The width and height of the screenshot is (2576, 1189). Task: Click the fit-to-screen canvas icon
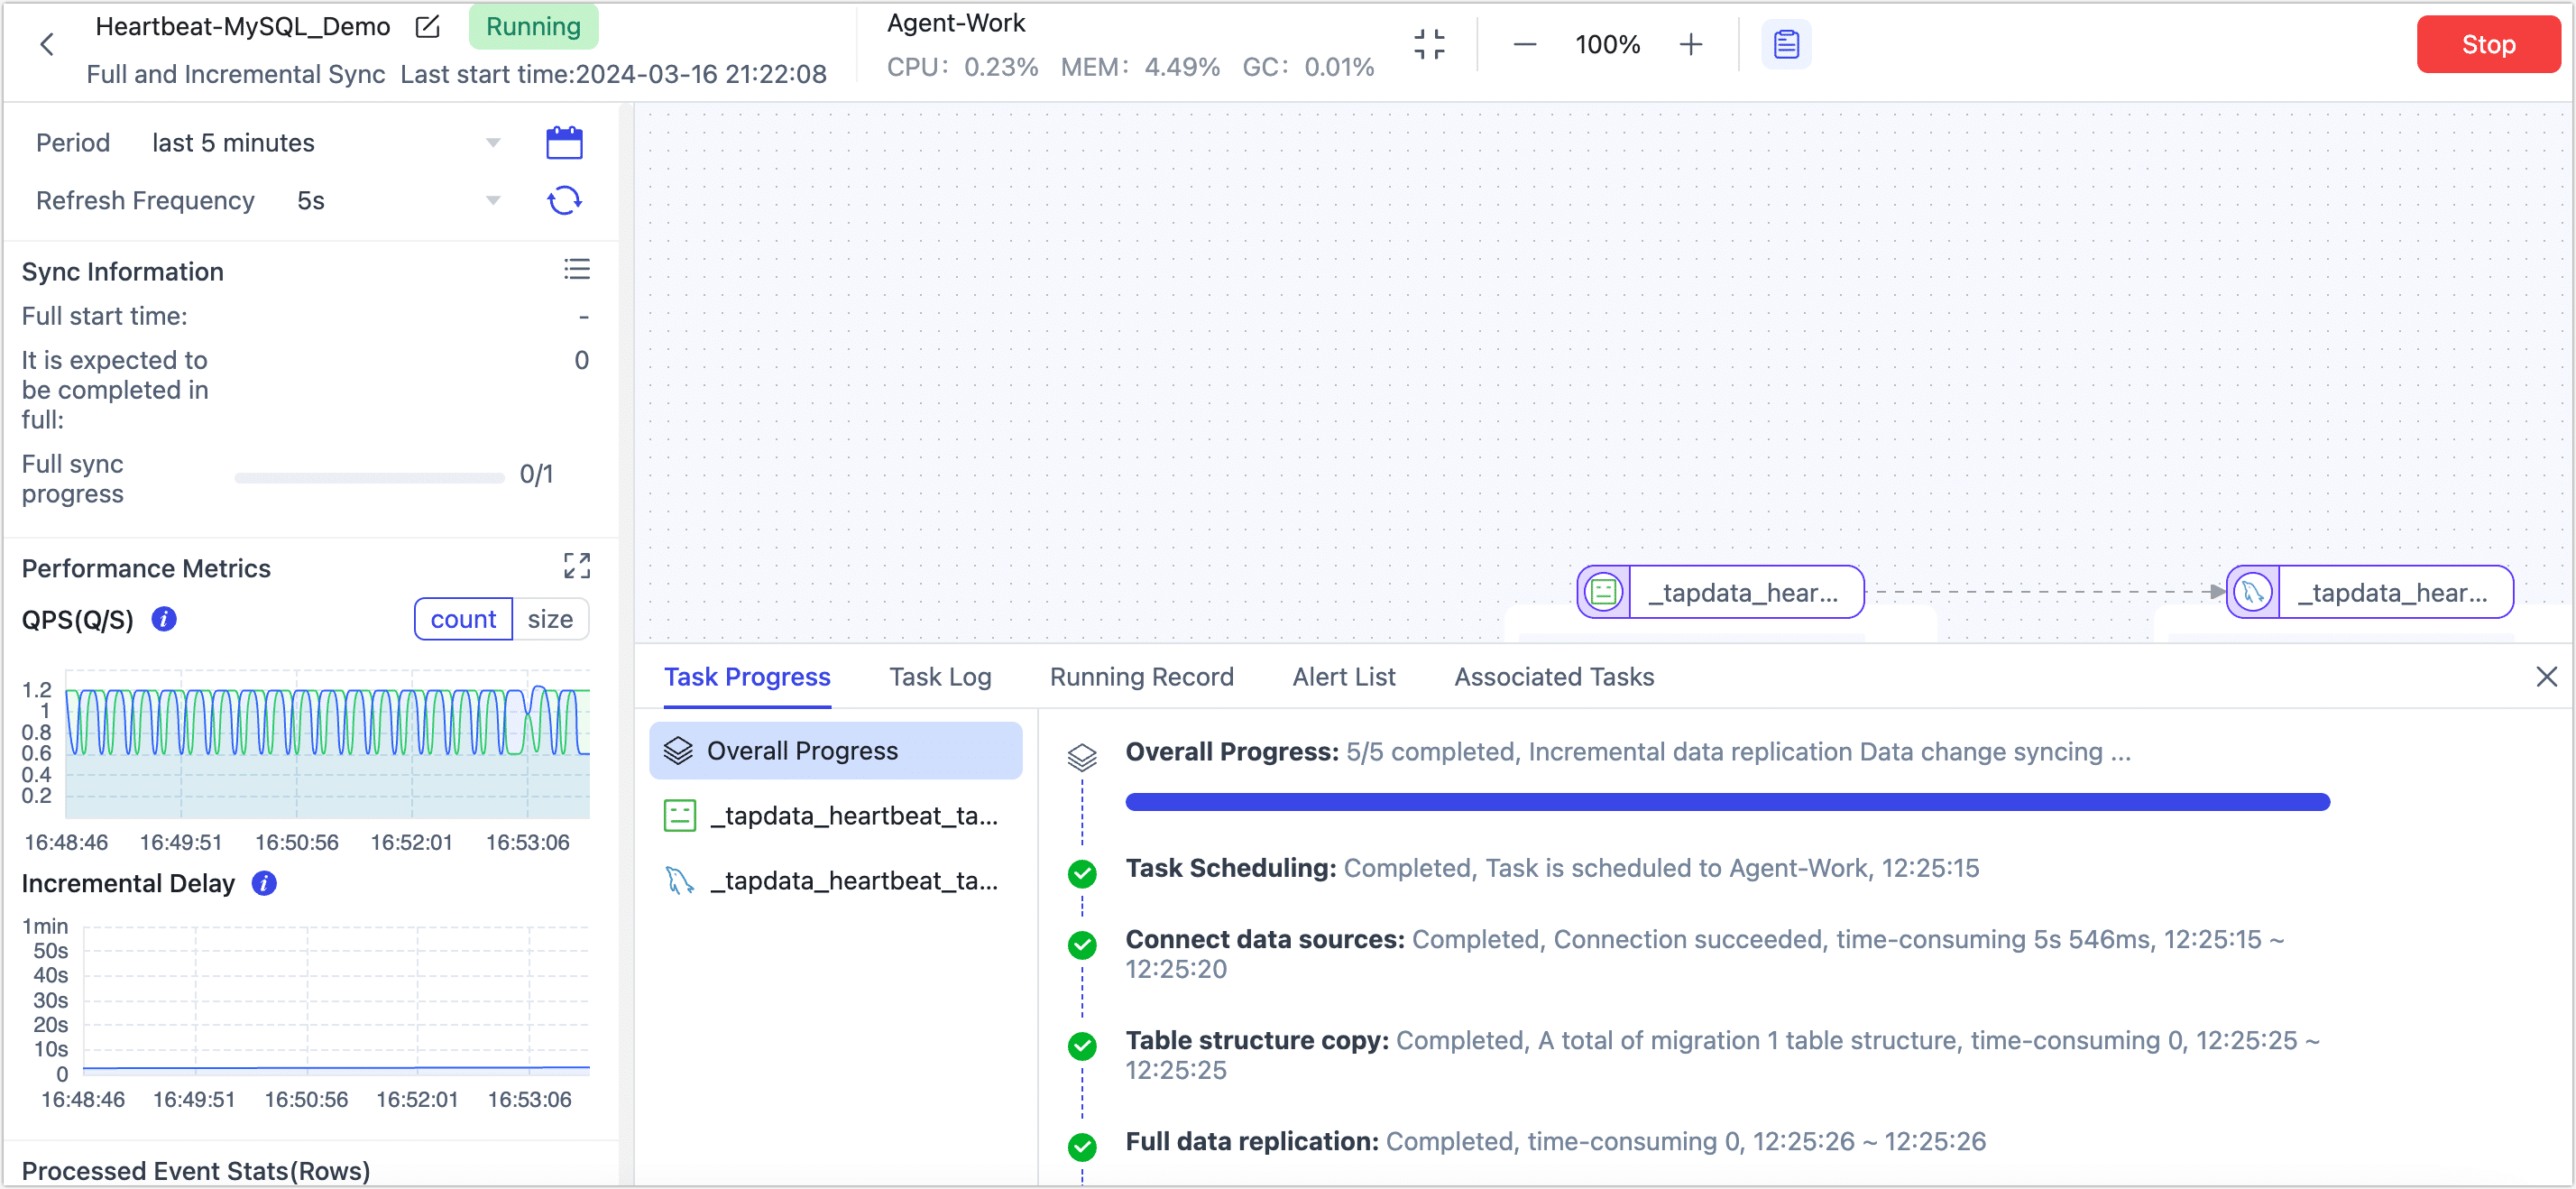1429,44
